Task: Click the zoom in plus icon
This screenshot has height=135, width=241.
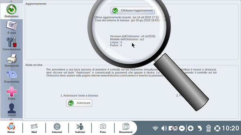Action: tap(191, 128)
